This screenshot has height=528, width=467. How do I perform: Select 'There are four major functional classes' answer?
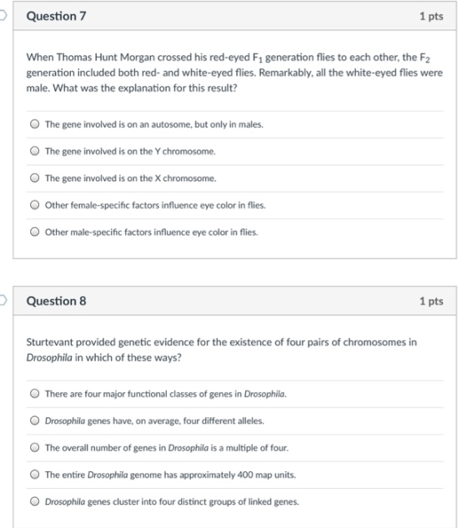point(34,394)
